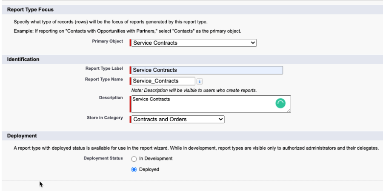Click the Description field label
Screen dimensions: 383x191
(111, 98)
